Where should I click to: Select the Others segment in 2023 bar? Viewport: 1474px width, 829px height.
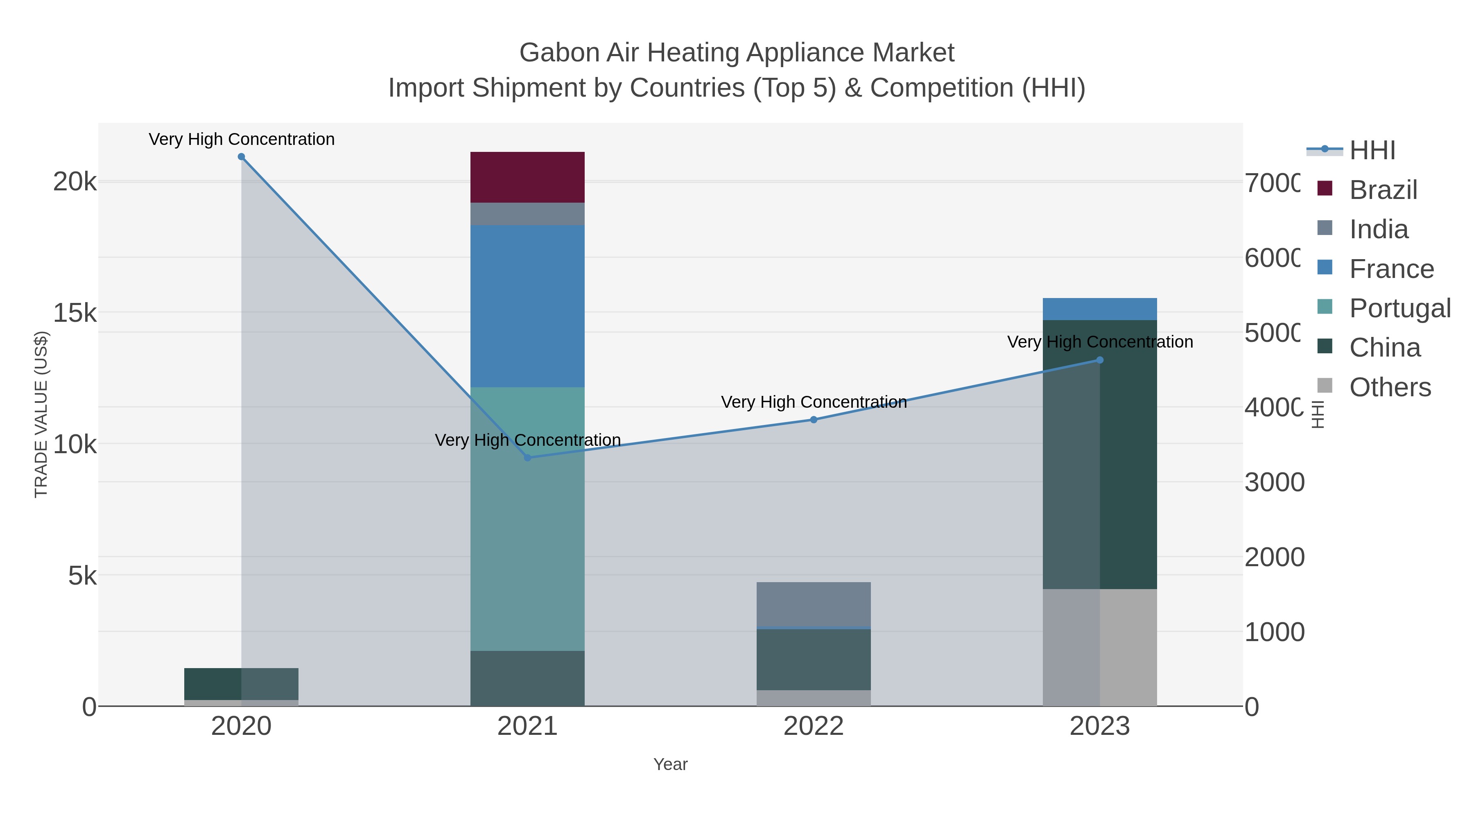1100,648
